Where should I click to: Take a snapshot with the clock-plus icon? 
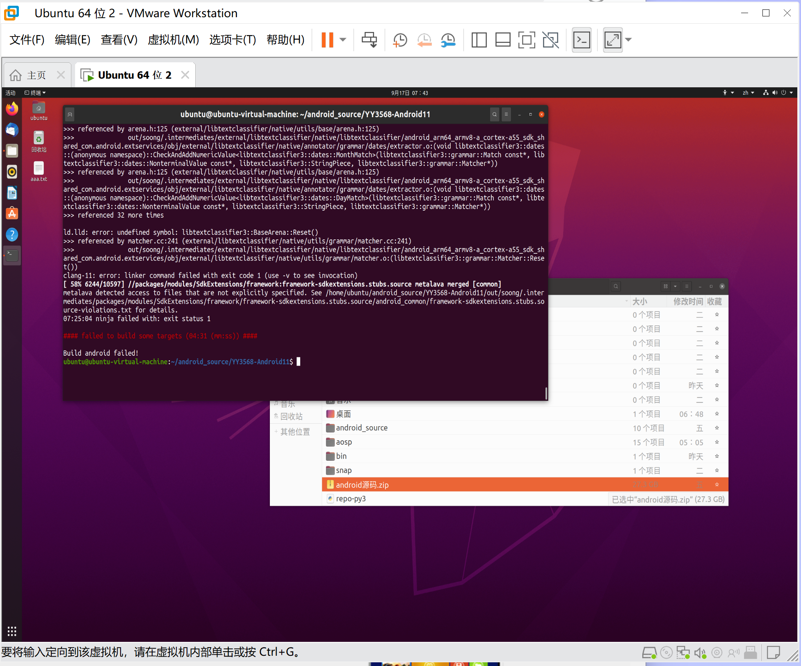[x=400, y=40]
